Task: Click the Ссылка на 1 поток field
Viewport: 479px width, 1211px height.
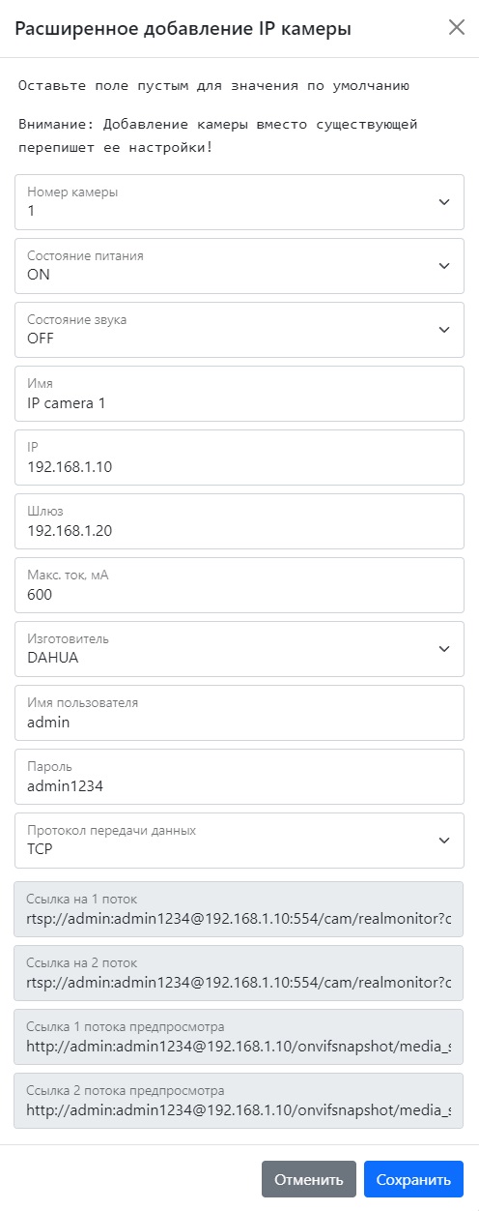Action: [x=239, y=909]
